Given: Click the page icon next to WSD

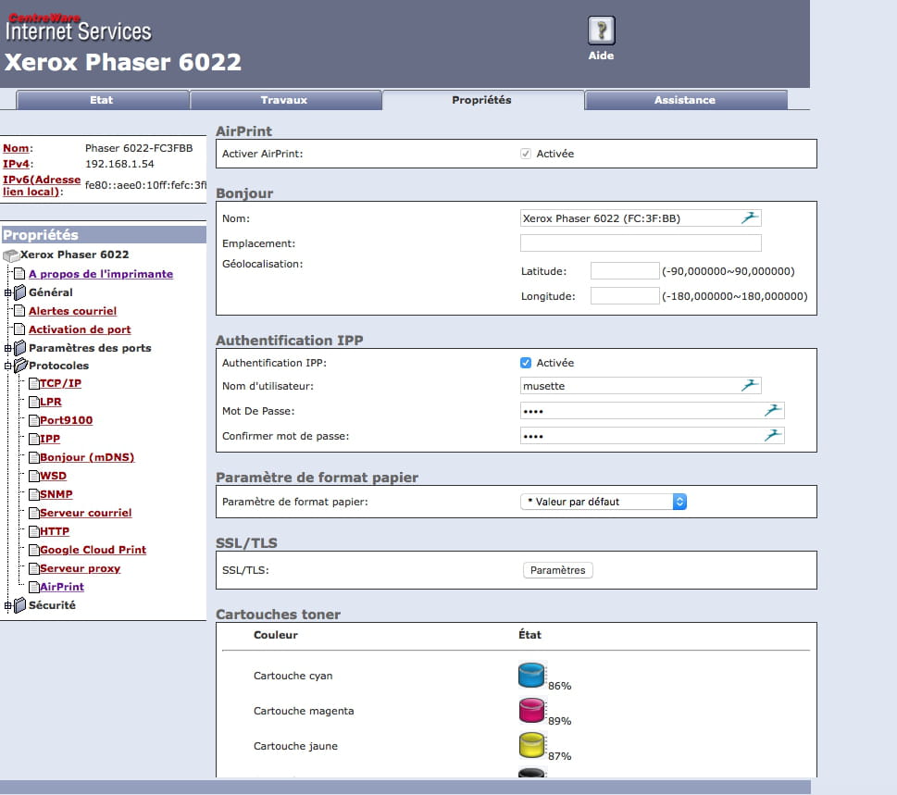Looking at the screenshot, I should click(33, 476).
